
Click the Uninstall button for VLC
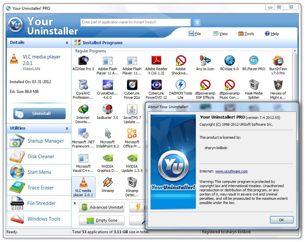[x=39, y=113]
